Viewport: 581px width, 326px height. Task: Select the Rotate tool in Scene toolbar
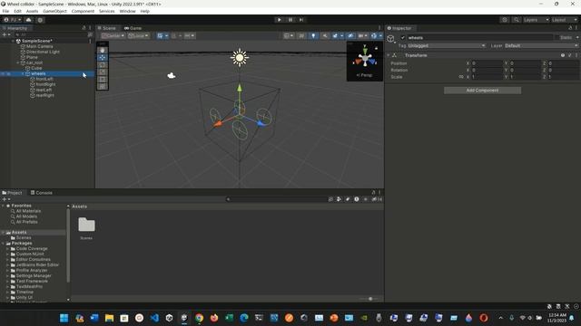point(103,64)
